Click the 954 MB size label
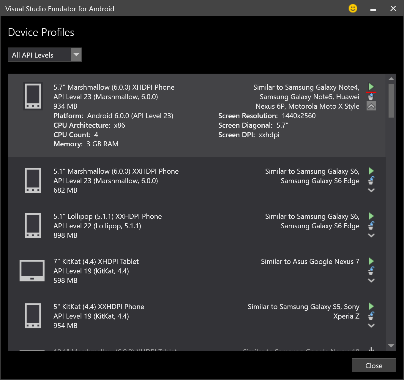404x380 pixels. (x=65, y=326)
